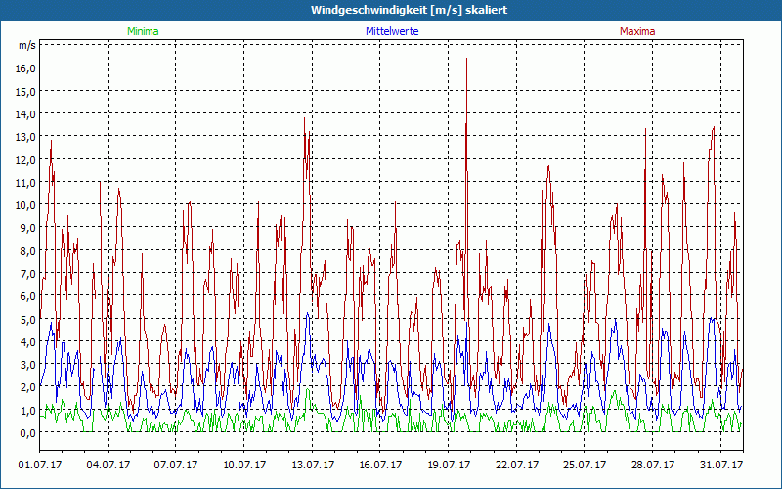Click the 13,0 y-axis value

[x=26, y=137]
